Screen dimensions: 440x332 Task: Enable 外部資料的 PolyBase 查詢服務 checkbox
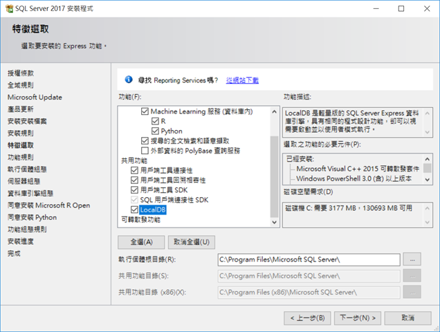(145, 151)
